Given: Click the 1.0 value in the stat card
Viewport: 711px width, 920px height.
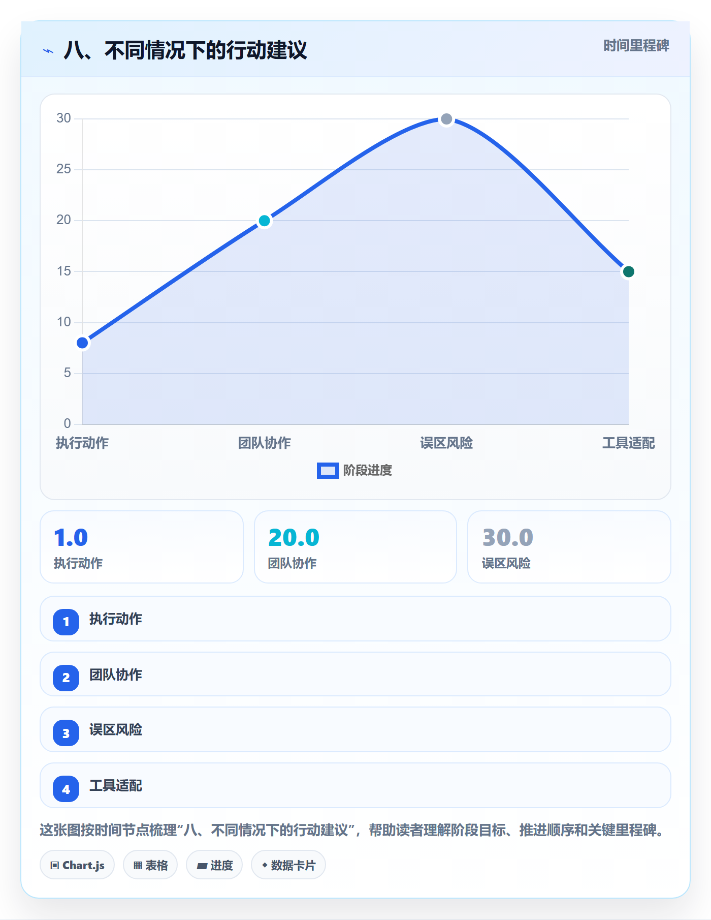Looking at the screenshot, I should point(71,537).
